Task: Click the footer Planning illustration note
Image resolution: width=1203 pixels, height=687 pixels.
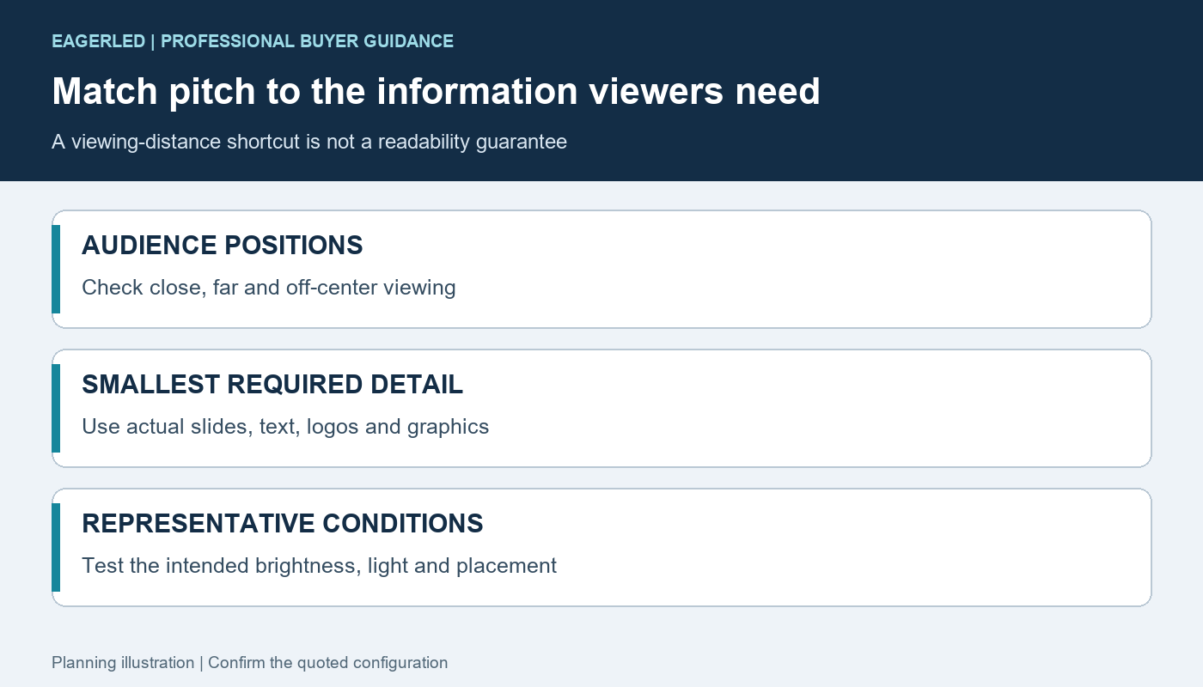Action: 249,663
